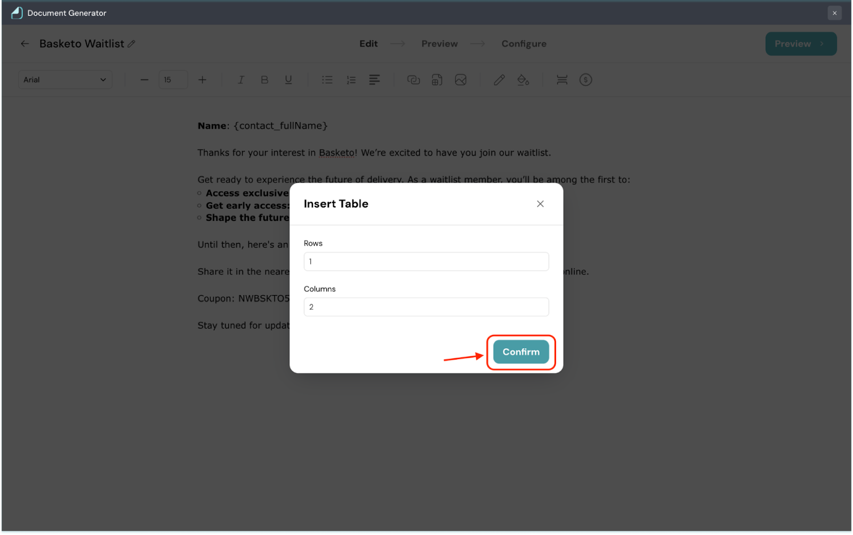Click the dollar sign icon
Image resolution: width=853 pixels, height=535 pixels.
pos(585,80)
